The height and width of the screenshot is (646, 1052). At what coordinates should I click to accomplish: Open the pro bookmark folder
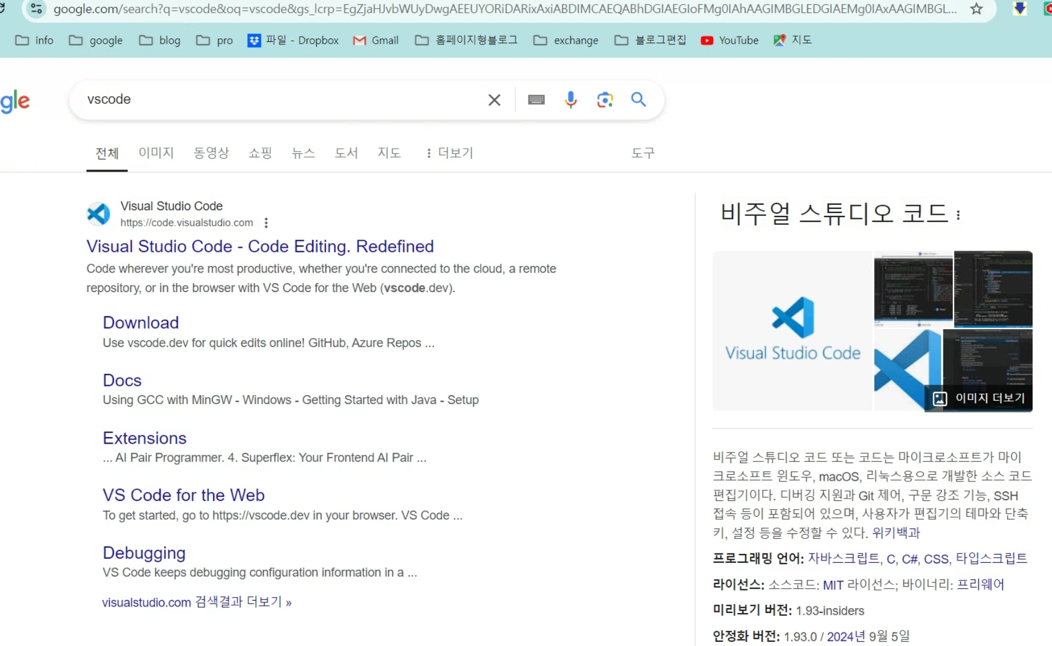[x=214, y=40]
